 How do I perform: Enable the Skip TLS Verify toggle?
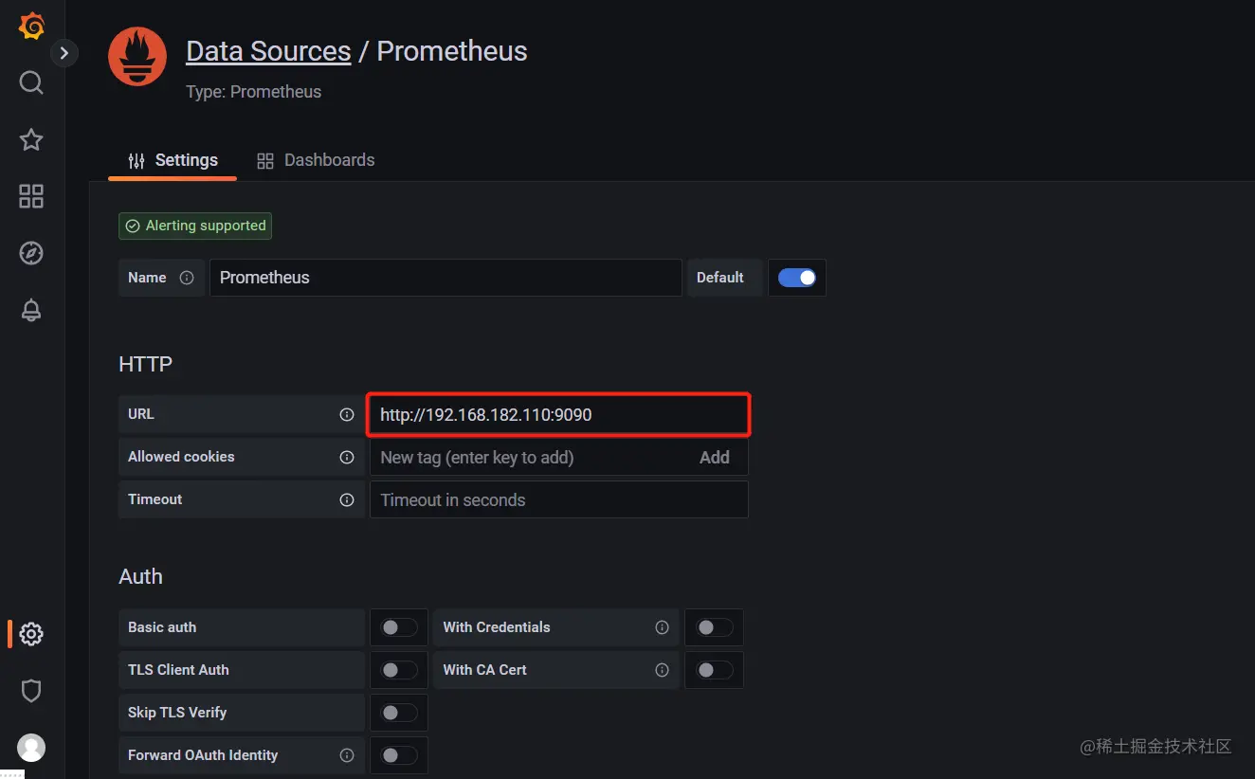click(x=398, y=713)
